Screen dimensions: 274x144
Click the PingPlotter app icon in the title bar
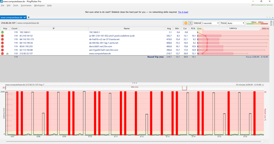(x=1, y=1)
